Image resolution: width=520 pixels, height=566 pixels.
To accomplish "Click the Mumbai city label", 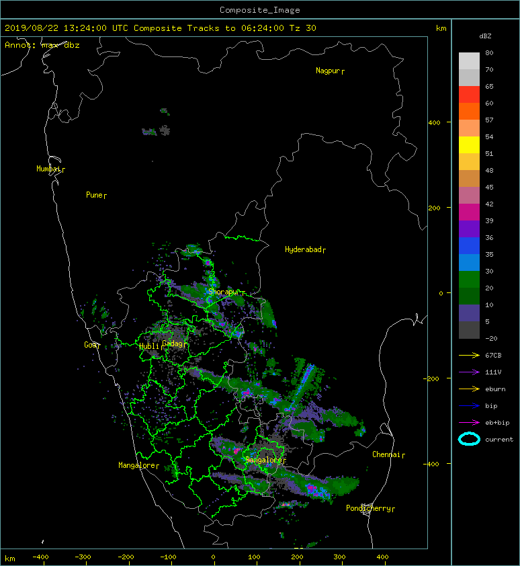I will click(48, 169).
